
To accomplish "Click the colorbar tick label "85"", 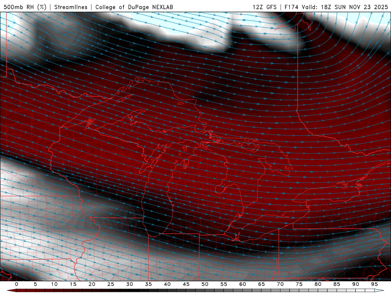I will [337, 284].
